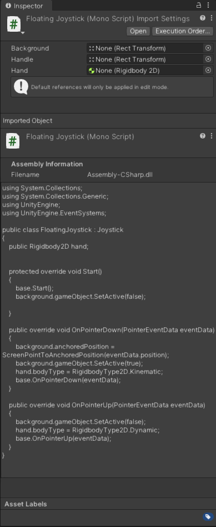Toggle the Inspector lock icon
The width and height of the screenshot is (216, 527).
click(199, 6)
